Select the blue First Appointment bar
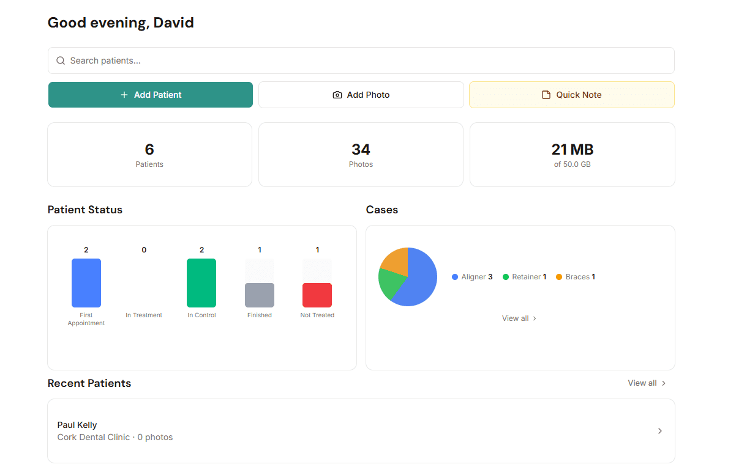The image size is (736, 467). point(86,283)
